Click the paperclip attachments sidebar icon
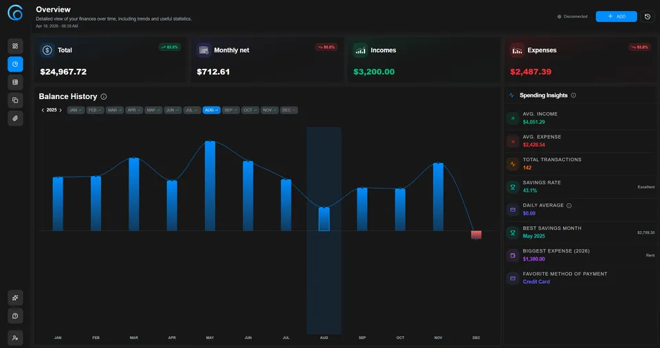660x348 pixels. tap(15, 118)
